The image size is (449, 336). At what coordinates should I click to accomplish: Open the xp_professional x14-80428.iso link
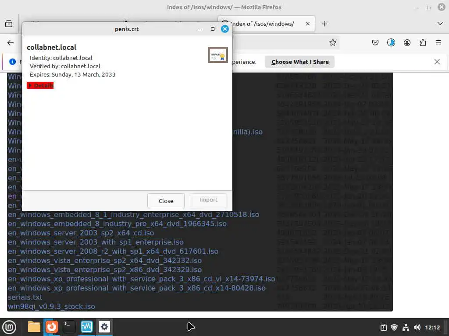coord(137,288)
